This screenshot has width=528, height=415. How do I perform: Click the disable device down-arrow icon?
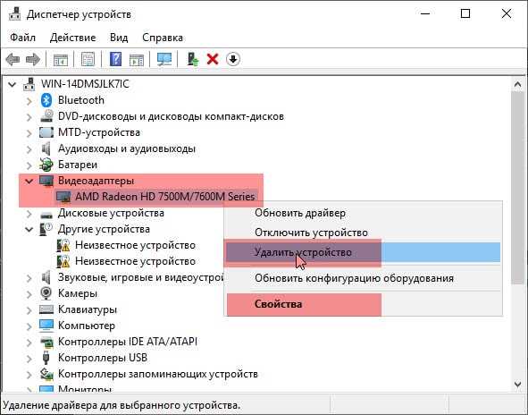click(233, 60)
